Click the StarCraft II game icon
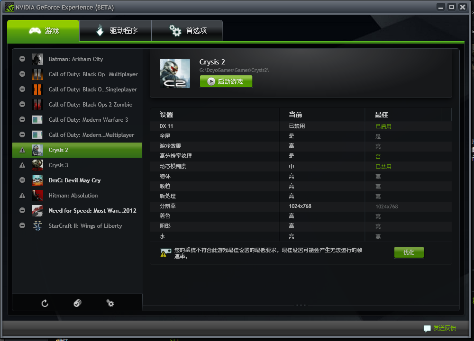This screenshot has height=341, width=474. [x=37, y=225]
